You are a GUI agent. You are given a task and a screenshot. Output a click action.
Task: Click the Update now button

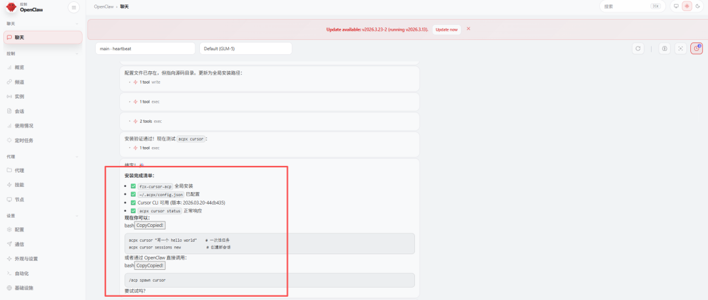[446, 29]
